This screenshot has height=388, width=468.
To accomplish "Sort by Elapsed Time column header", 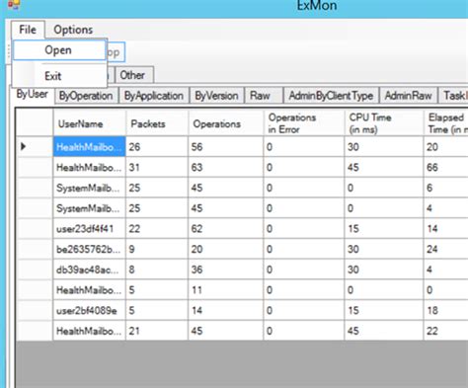I will pyautogui.click(x=445, y=123).
